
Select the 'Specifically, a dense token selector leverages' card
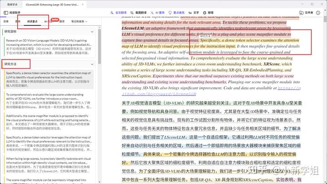[49, 144]
